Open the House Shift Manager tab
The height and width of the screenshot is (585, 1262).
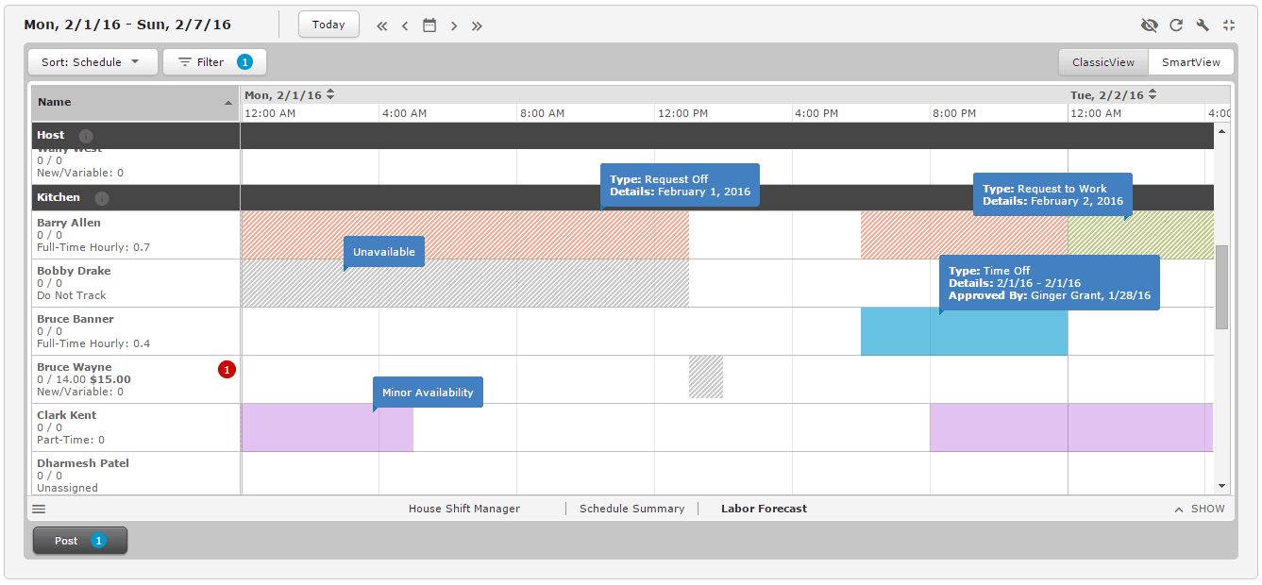pos(463,509)
